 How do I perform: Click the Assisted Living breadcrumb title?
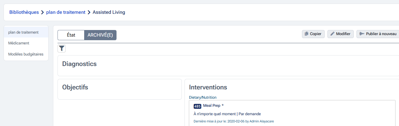point(109,12)
